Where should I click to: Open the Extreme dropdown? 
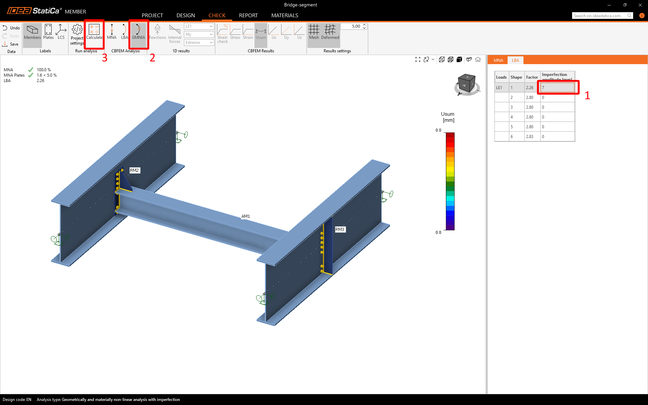pos(199,43)
